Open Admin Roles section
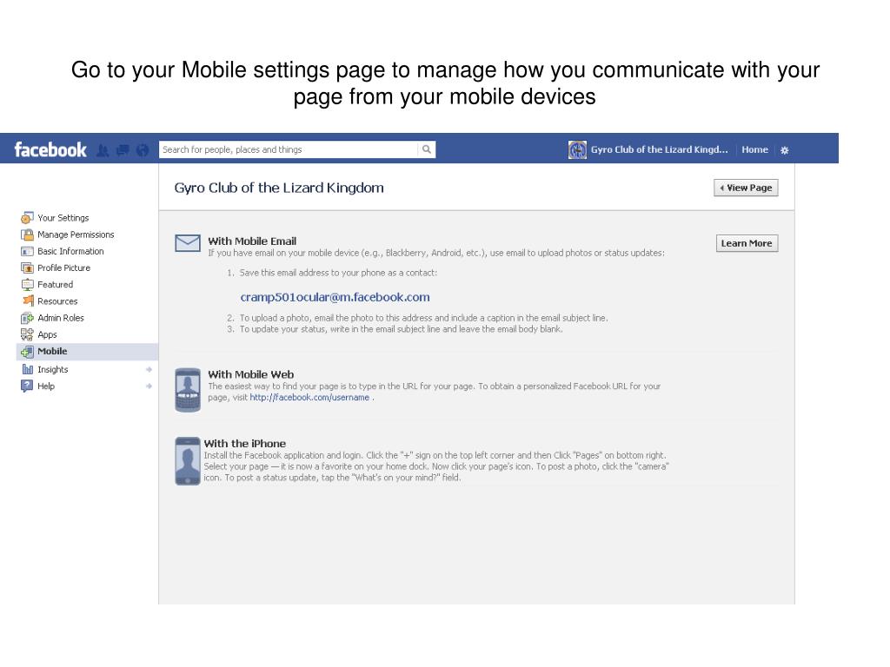 61,318
